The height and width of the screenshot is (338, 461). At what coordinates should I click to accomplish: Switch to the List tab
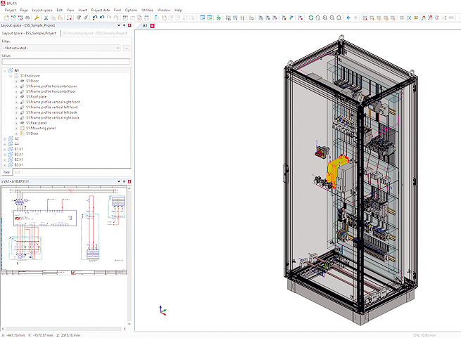(18, 172)
